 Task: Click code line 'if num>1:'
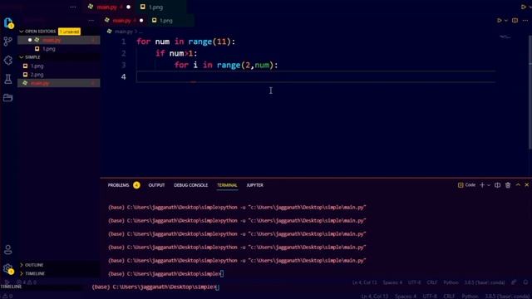tap(176, 53)
